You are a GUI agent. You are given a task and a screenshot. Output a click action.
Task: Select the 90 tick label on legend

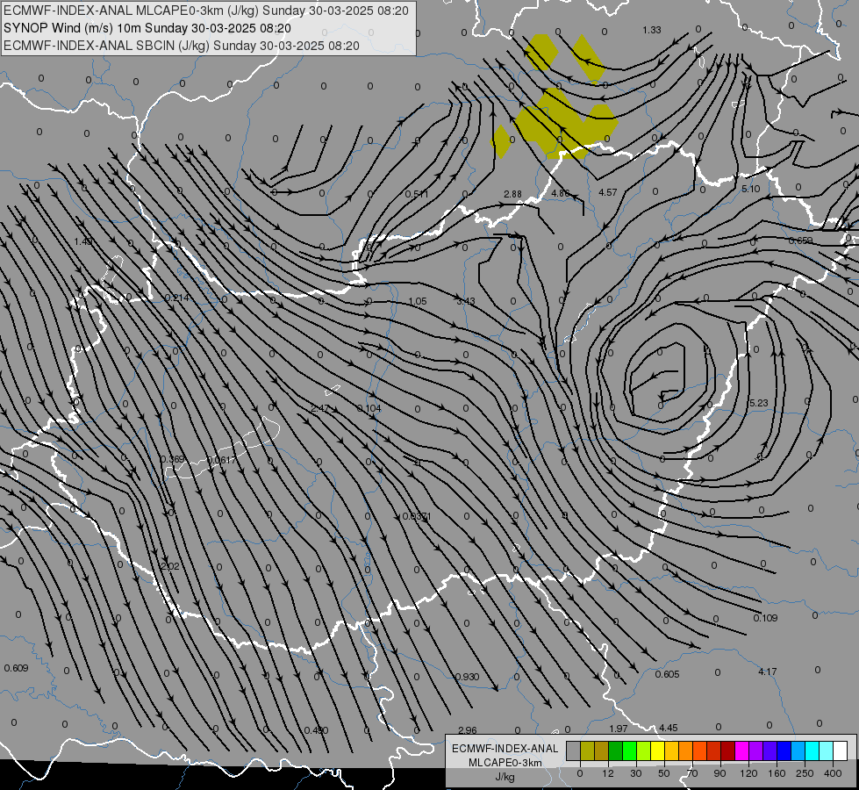pyautogui.click(x=719, y=773)
